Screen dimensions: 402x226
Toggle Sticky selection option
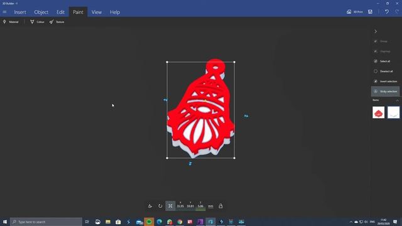[385, 91]
